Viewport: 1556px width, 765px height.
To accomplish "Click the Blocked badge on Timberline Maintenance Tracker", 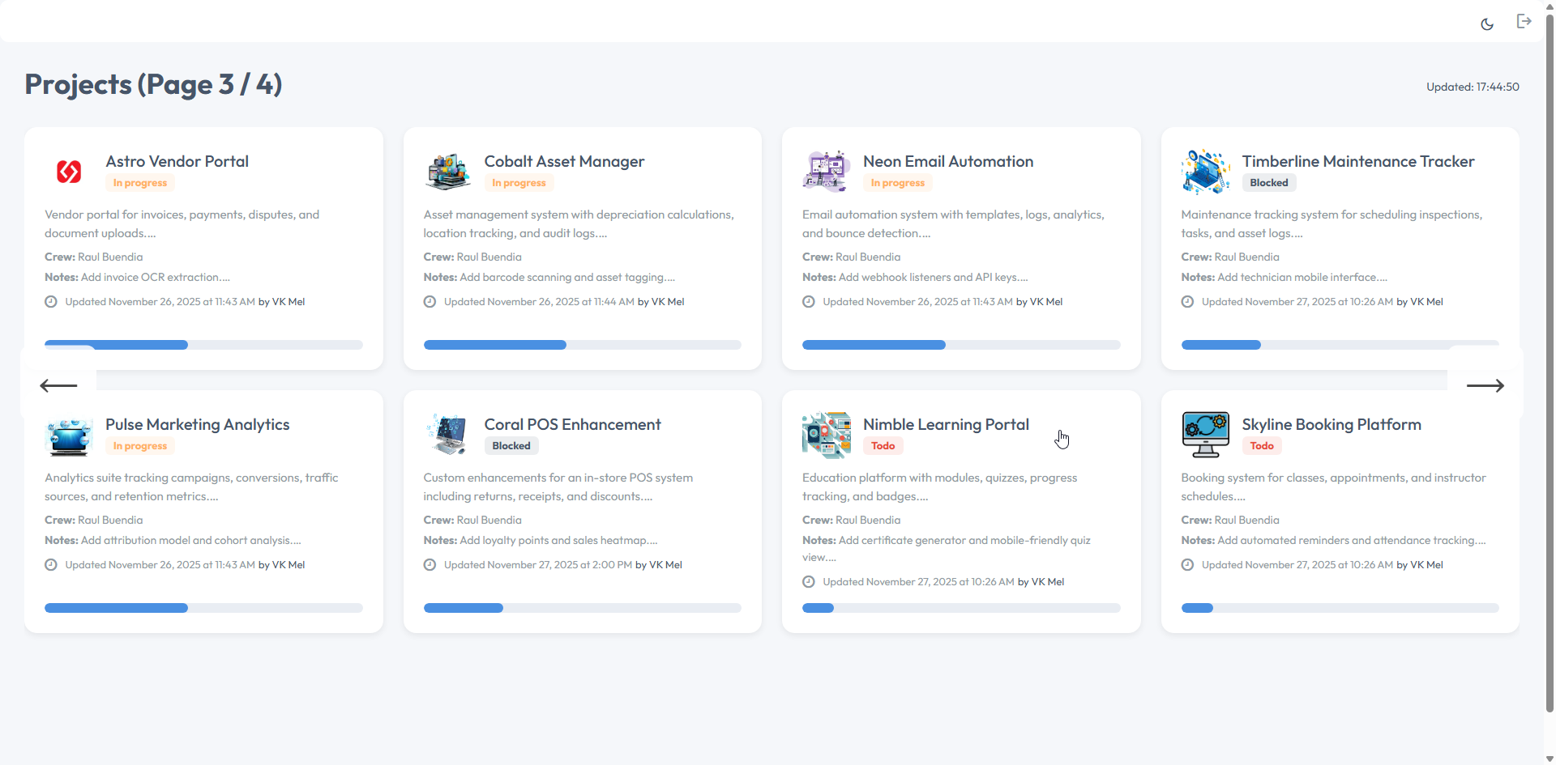I will click(1268, 182).
